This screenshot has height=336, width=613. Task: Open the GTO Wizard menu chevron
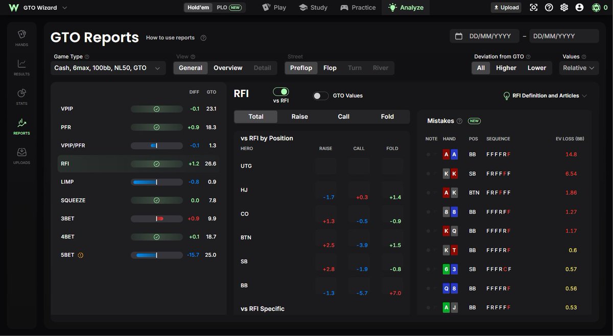[x=64, y=8]
